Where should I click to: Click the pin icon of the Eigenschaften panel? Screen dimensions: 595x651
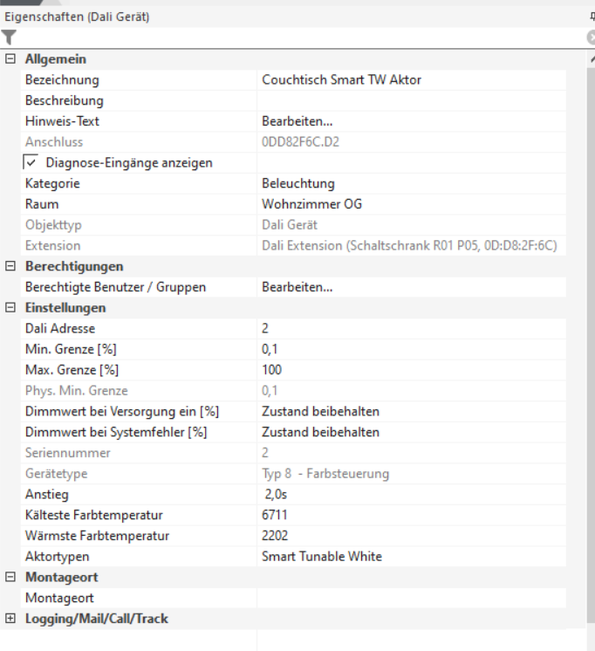point(592,17)
